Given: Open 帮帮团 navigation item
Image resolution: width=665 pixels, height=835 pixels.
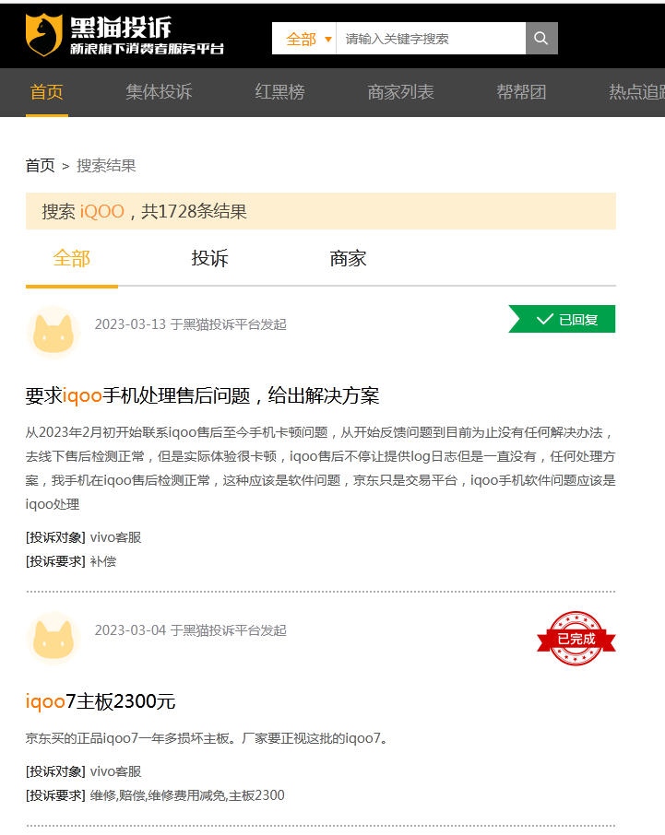Looking at the screenshot, I should click(x=521, y=92).
